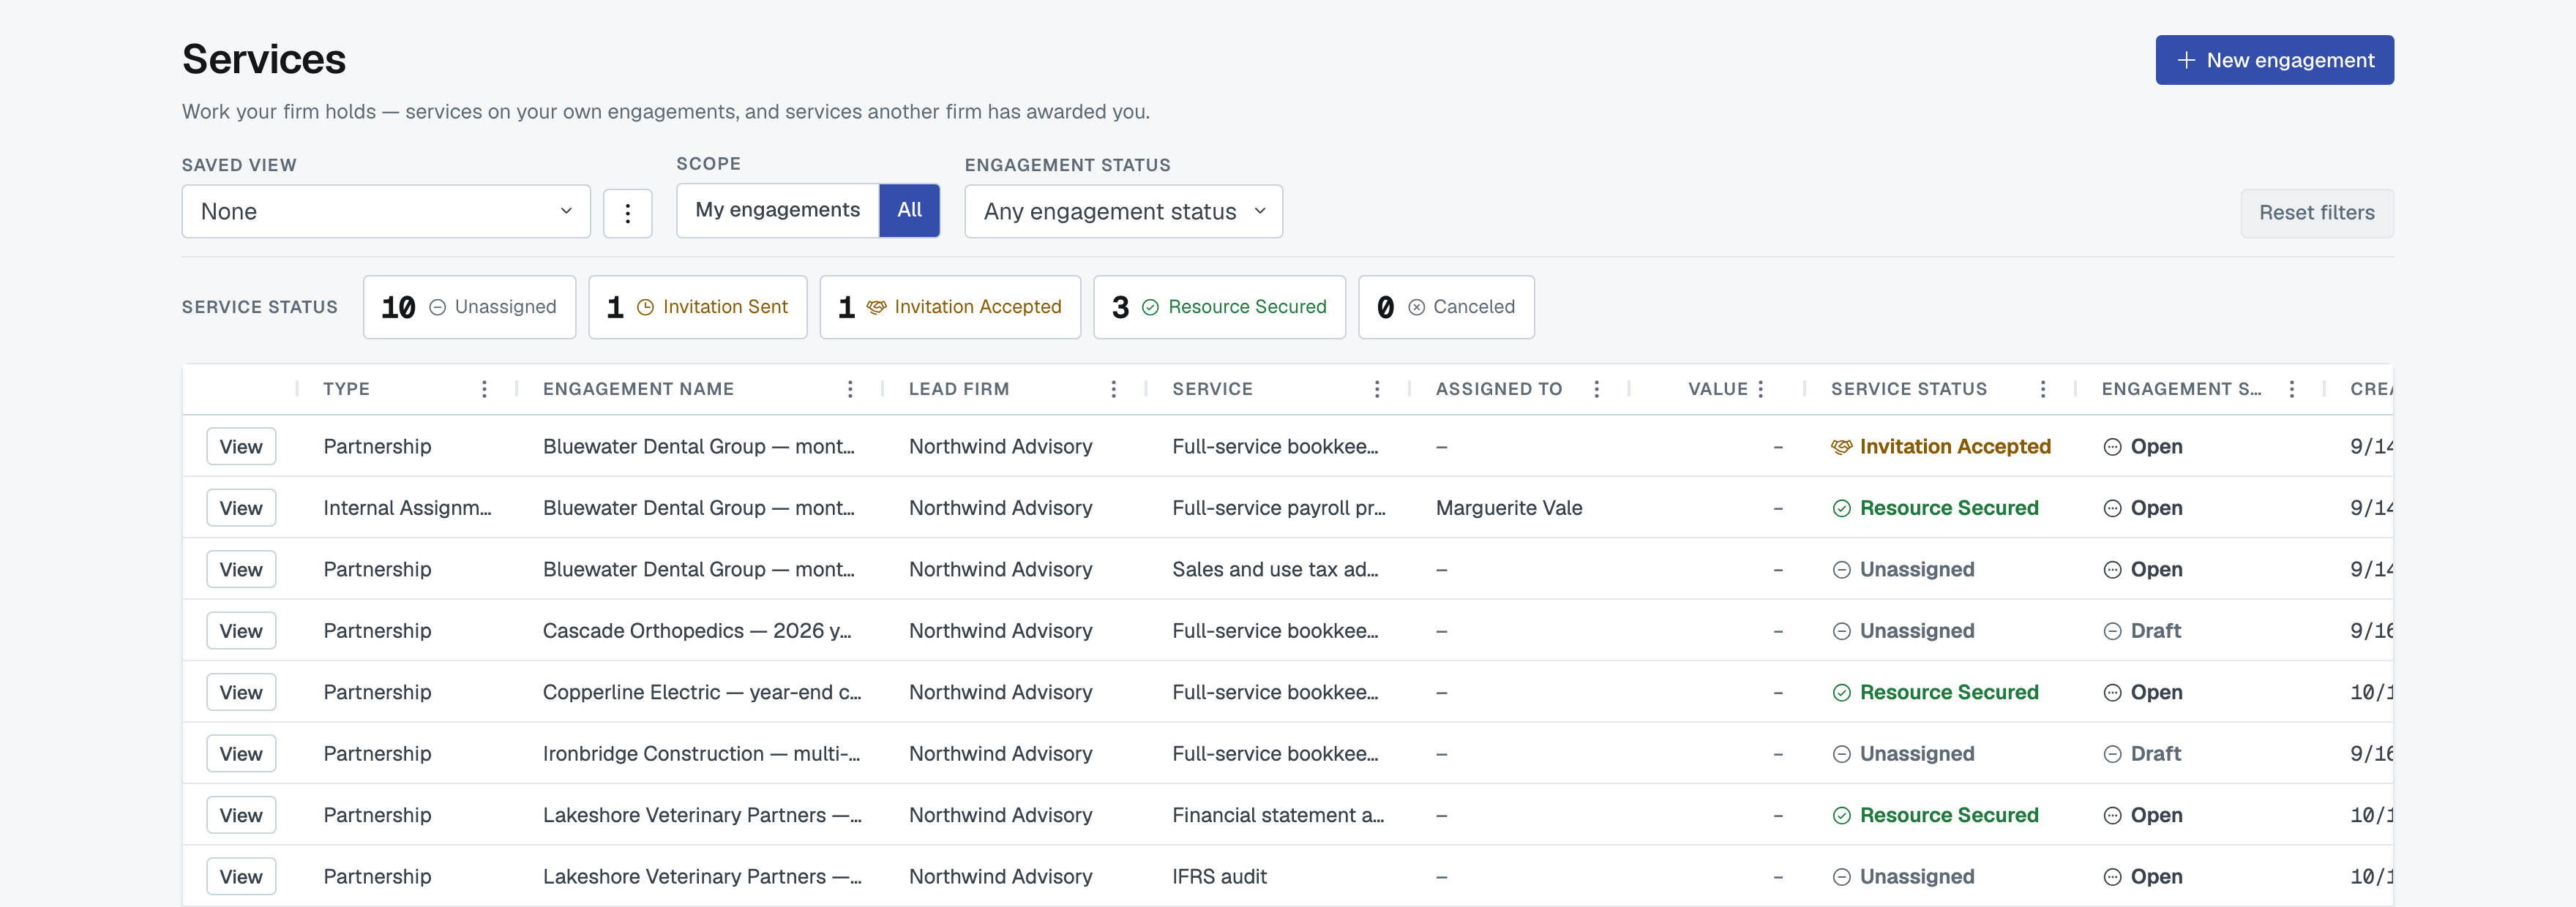Click Open status icon in Copperline Electric row
Image resolution: width=2576 pixels, height=907 pixels.
tap(2112, 693)
